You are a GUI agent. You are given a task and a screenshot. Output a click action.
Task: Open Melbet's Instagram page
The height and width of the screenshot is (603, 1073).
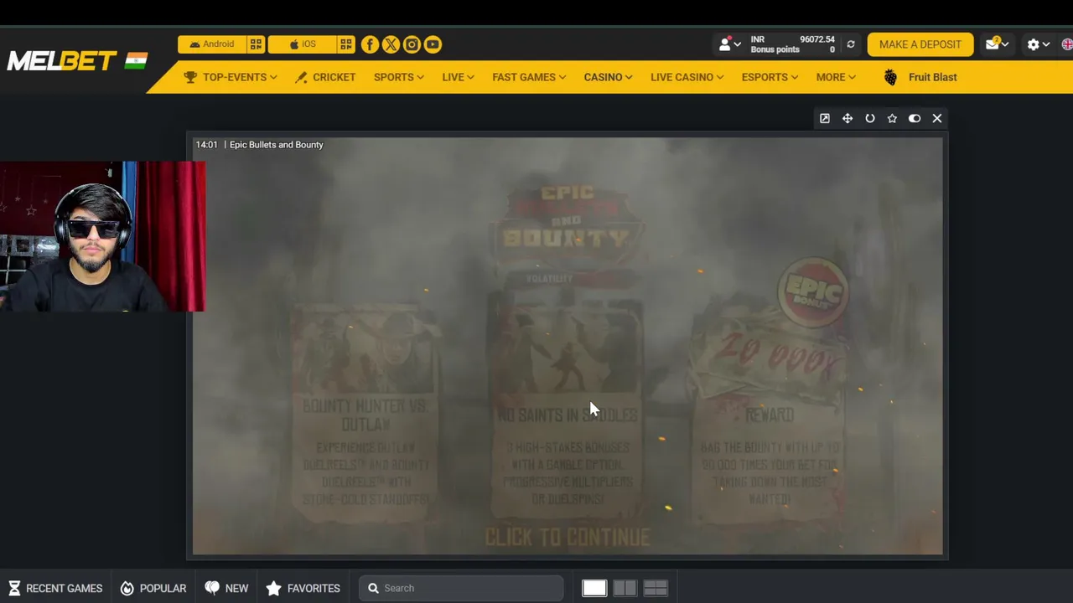(x=412, y=44)
